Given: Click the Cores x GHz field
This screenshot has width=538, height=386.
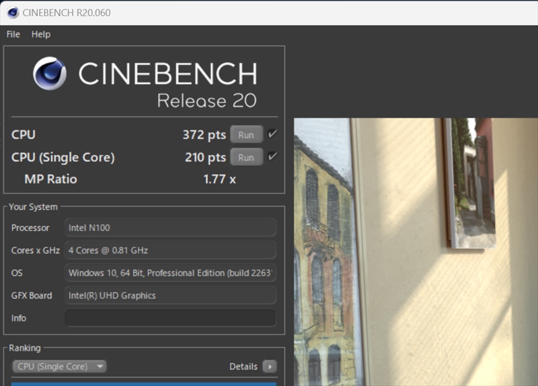Looking at the screenshot, I should click(x=170, y=250).
